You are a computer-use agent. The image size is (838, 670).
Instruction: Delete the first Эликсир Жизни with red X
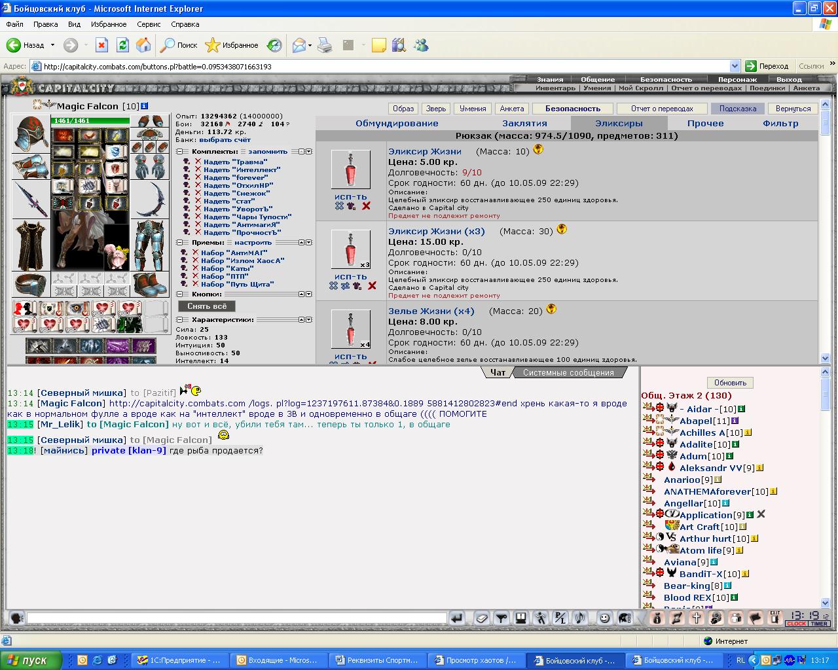[x=366, y=206]
